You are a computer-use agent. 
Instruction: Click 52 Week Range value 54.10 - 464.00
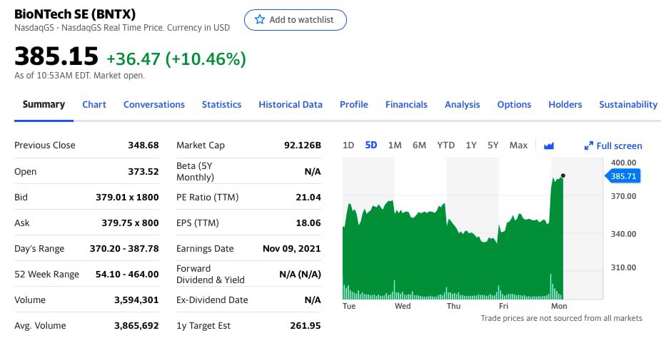click(127, 275)
